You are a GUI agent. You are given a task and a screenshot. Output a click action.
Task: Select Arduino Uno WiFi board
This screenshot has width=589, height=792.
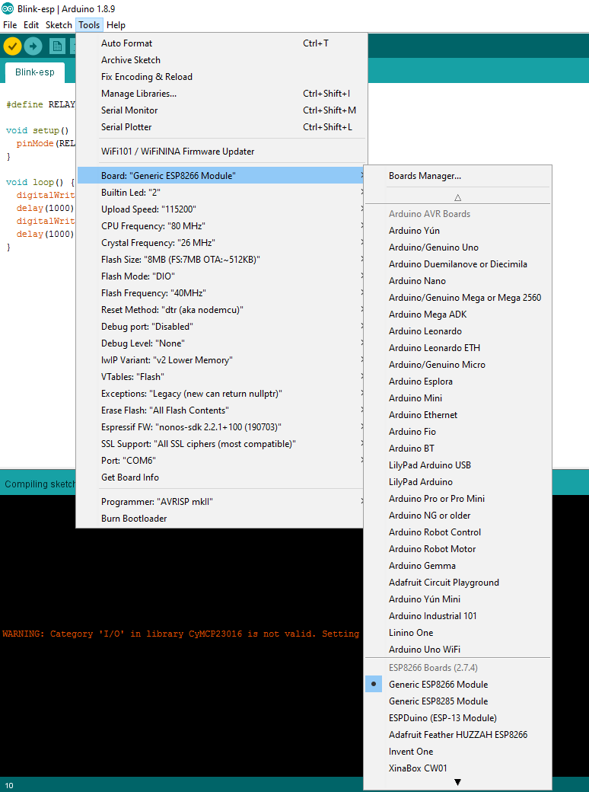point(458,650)
